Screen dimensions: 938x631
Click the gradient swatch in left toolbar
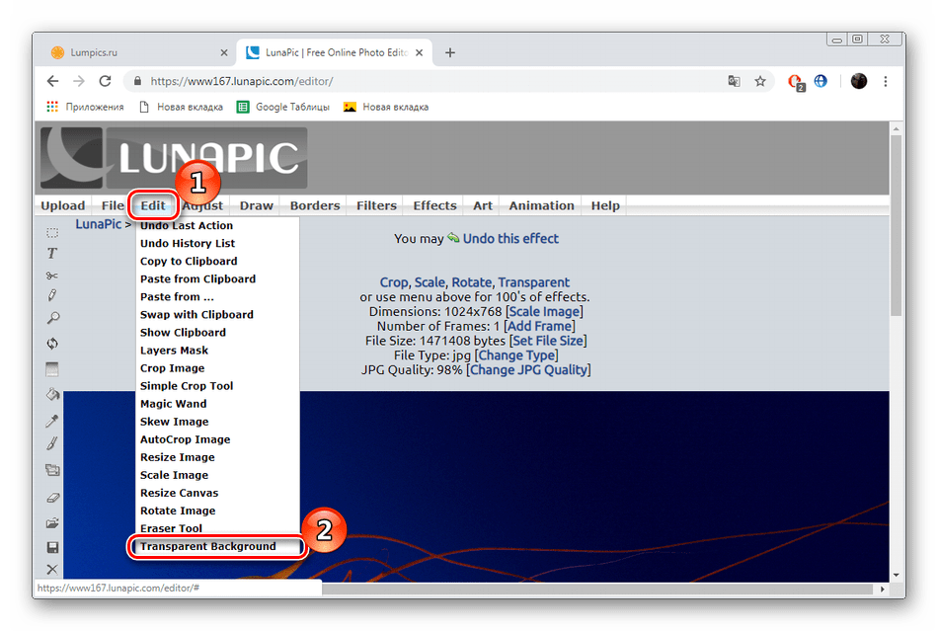(52, 369)
